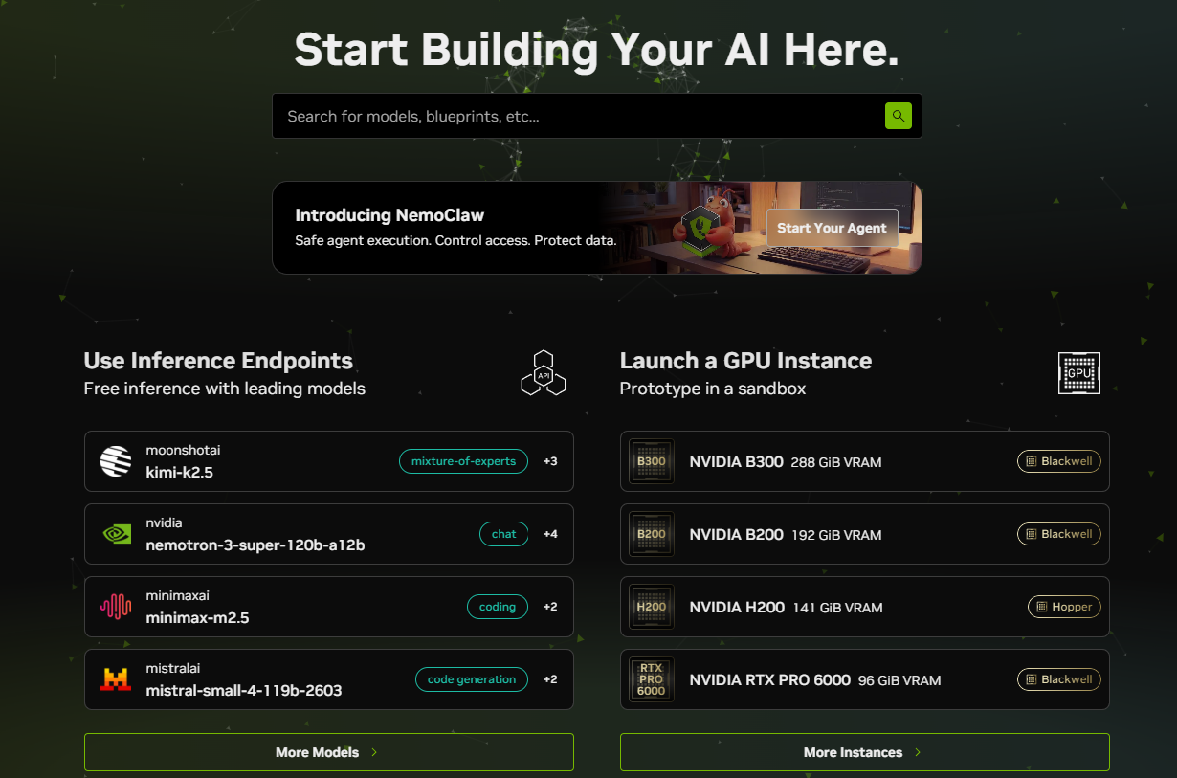Expand the +4 tags on nemotron-3-super
Viewport: 1177px width, 778px height.
point(550,534)
